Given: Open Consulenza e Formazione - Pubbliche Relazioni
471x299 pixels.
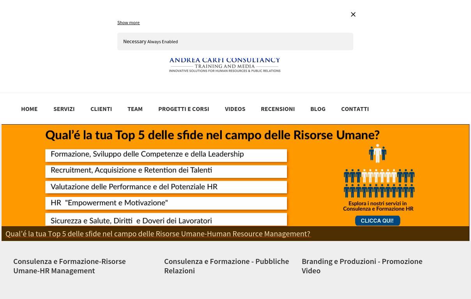Looking at the screenshot, I should click(226, 266).
